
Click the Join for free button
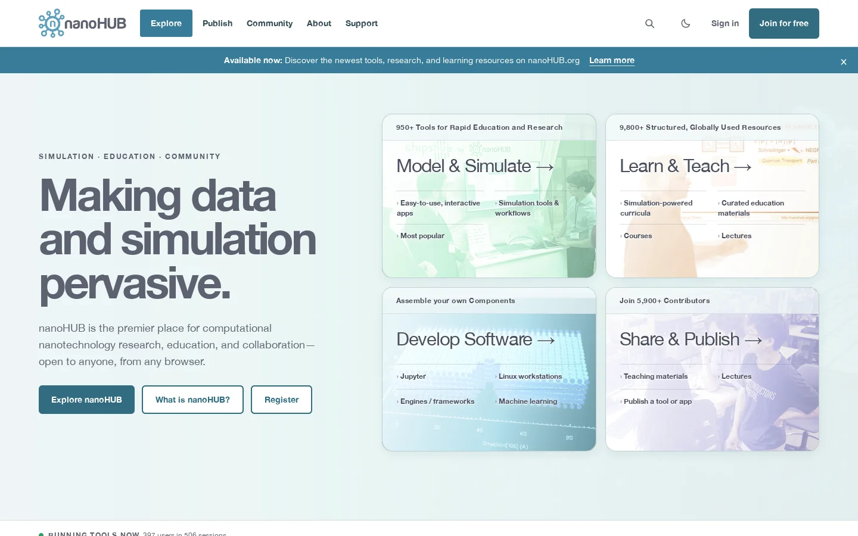(784, 23)
